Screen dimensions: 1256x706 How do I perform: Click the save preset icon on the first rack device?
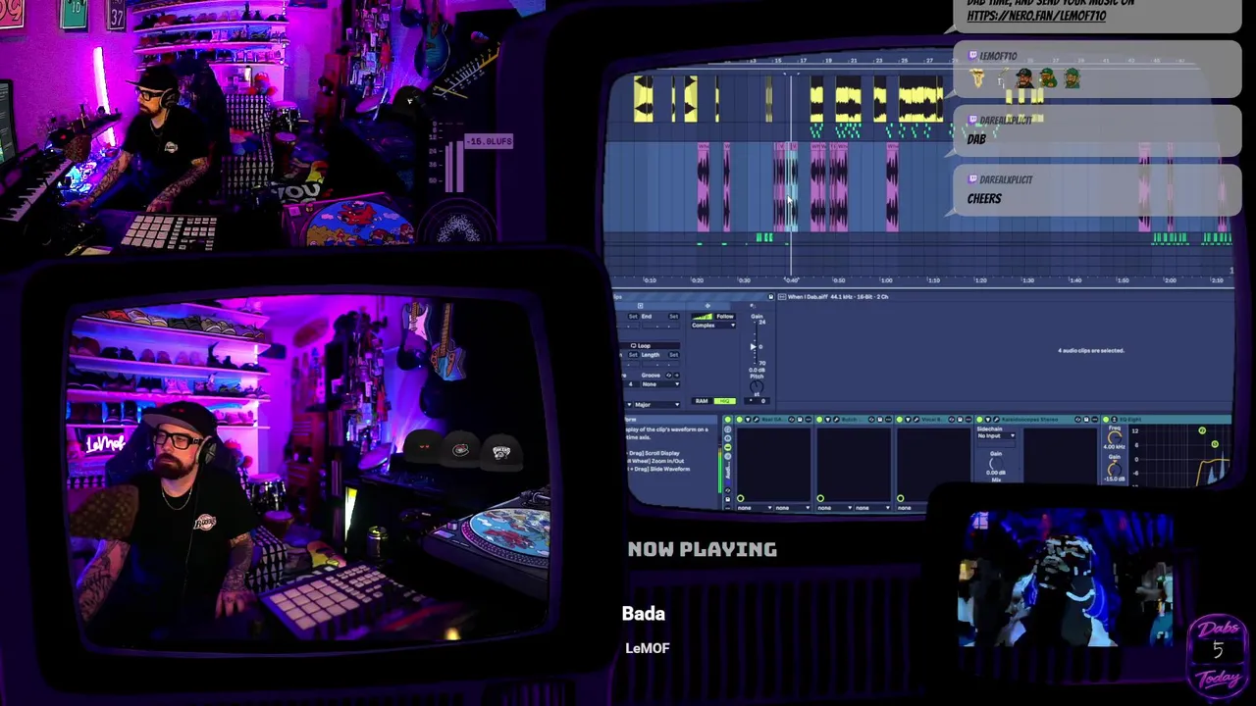point(800,420)
